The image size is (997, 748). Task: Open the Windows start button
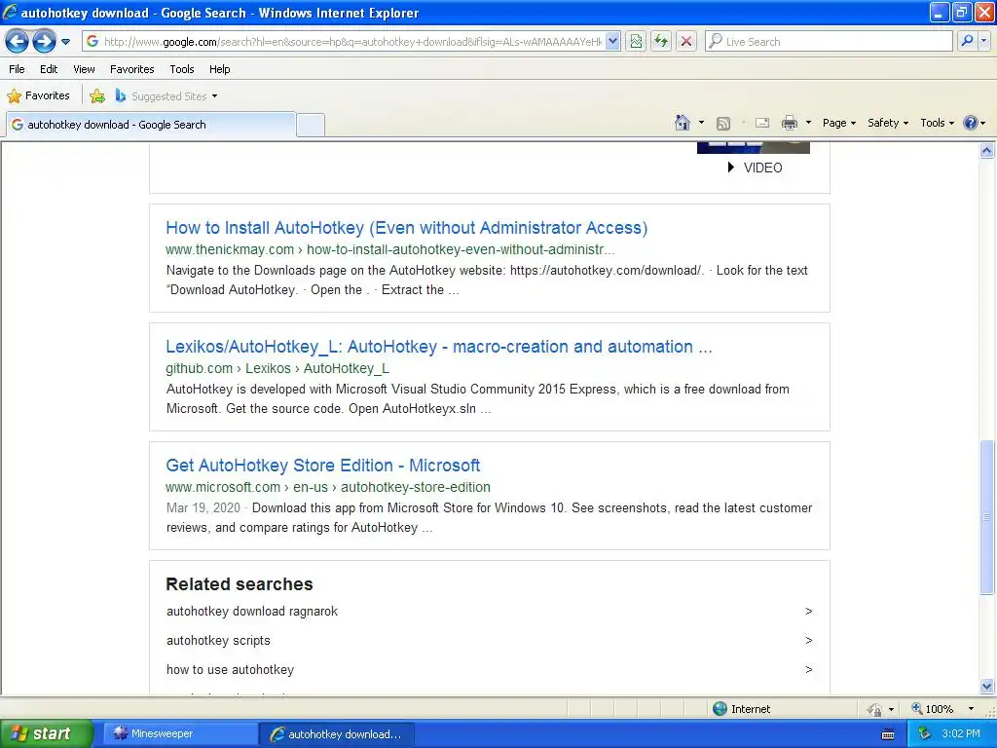click(x=46, y=733)
